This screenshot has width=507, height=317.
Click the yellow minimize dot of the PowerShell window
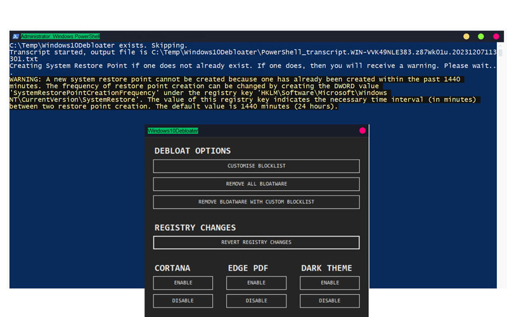tap(466, 37)
